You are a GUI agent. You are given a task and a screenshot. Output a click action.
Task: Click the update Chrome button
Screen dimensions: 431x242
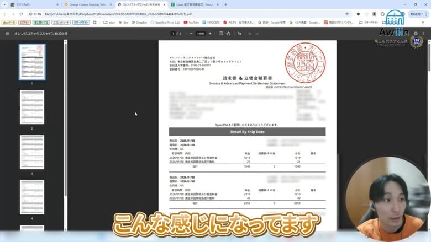417,14
